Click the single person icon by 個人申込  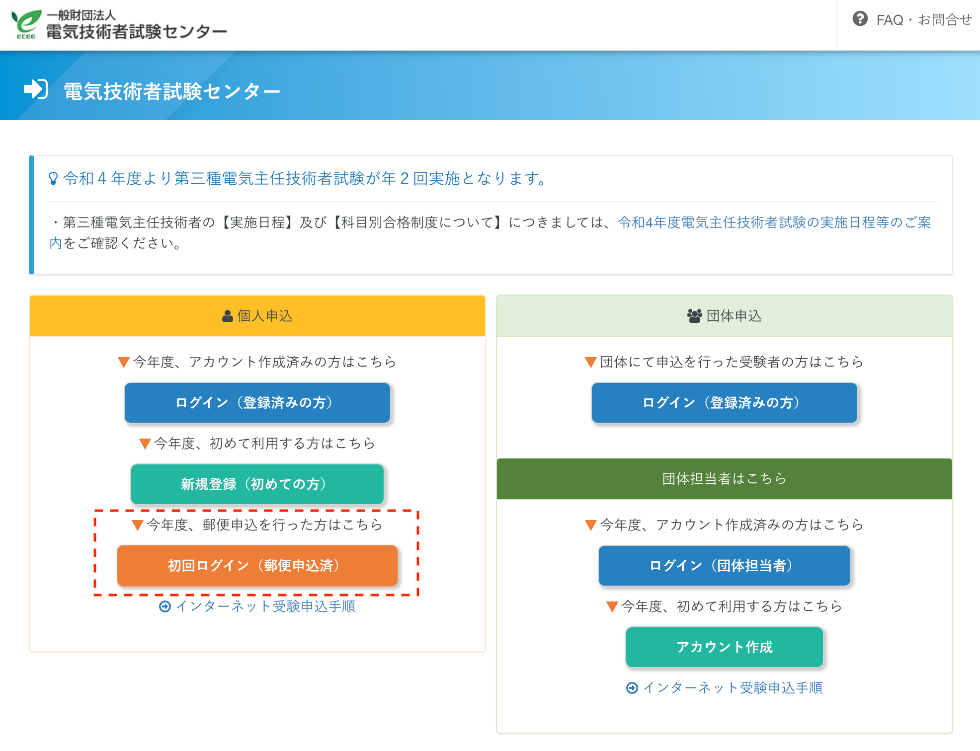[x=227, y=316]
